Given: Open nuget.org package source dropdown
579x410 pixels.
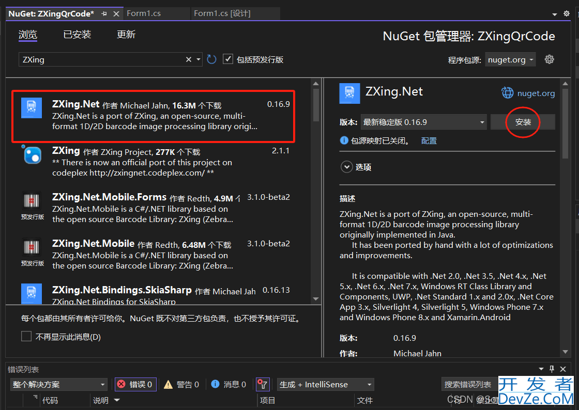Looking at the screenshot, I should [x=510, y=60].
